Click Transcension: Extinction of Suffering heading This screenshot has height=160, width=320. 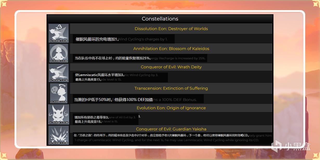[171, 88]
